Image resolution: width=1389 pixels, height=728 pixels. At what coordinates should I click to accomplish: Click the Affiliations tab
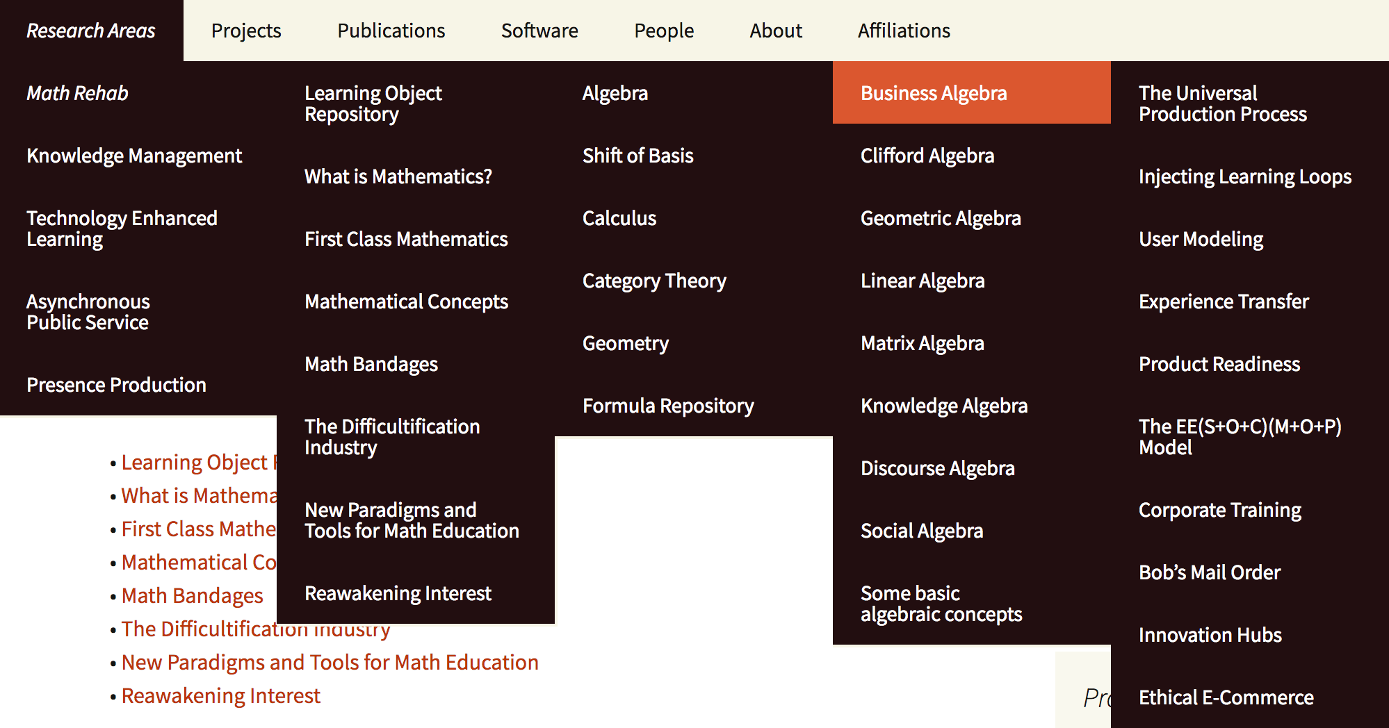[904, 31]
